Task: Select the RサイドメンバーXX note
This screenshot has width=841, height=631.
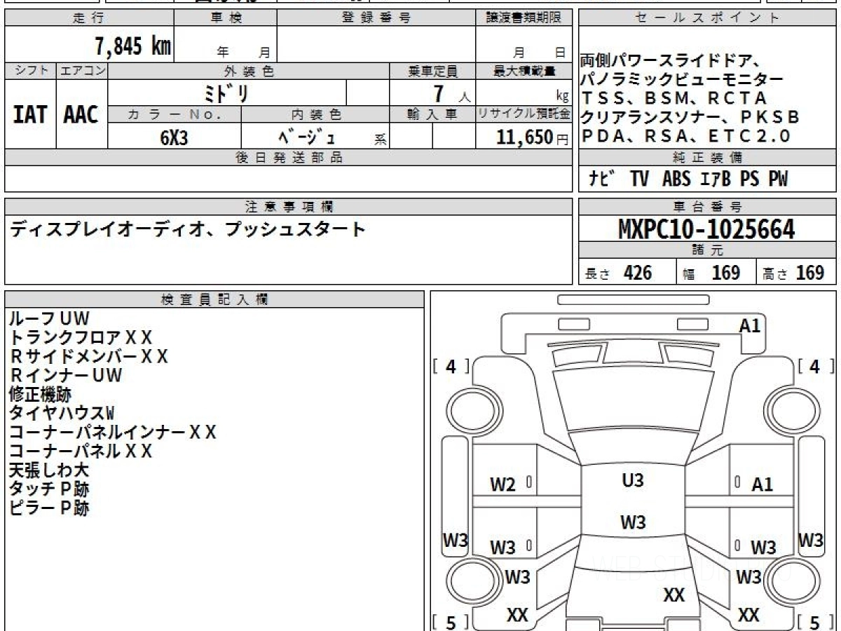Action: 88,356
